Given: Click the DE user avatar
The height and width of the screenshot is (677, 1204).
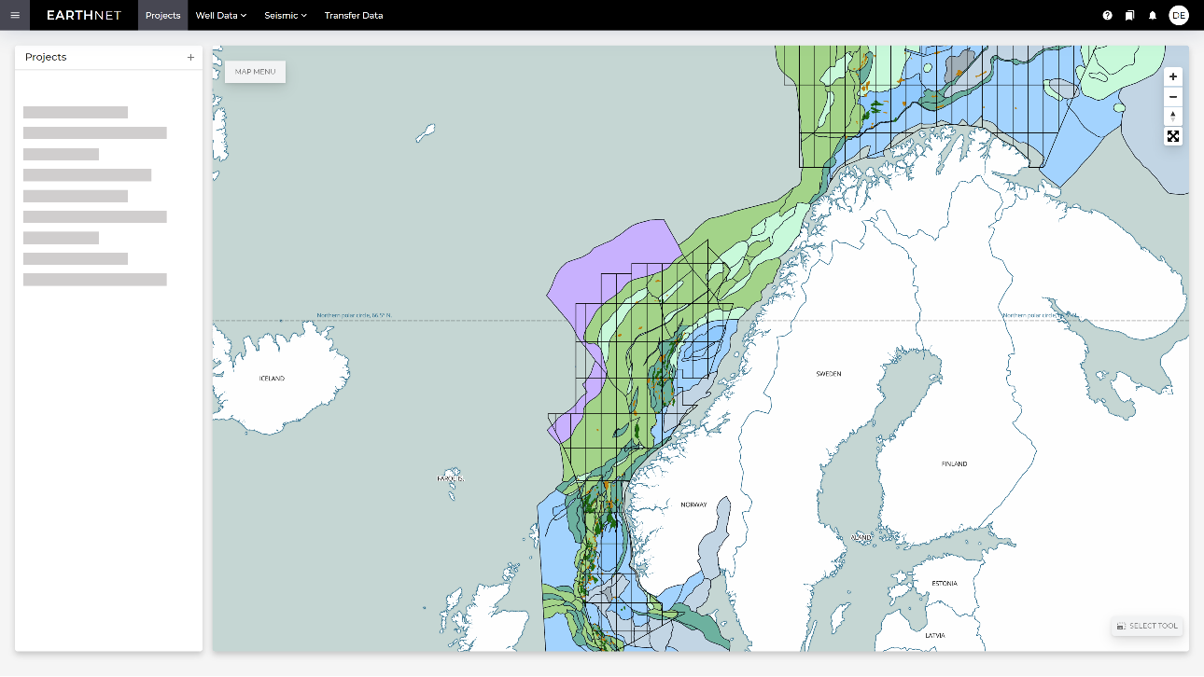Looking at the screenshot, I should pos(1178,15).
